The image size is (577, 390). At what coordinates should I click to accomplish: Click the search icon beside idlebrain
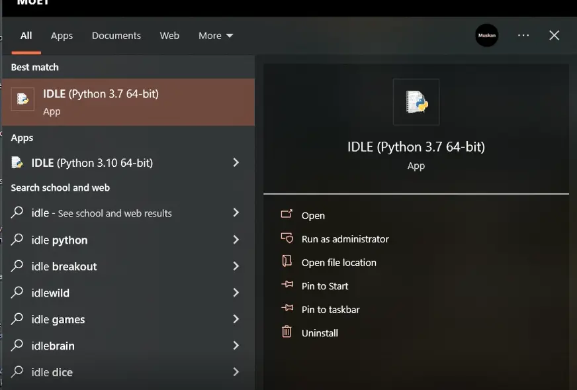17,346
